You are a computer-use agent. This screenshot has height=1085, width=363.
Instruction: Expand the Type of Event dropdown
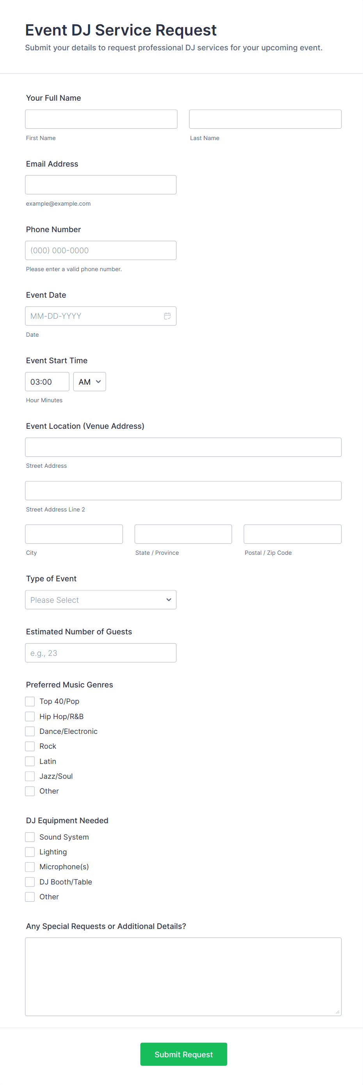101,600
